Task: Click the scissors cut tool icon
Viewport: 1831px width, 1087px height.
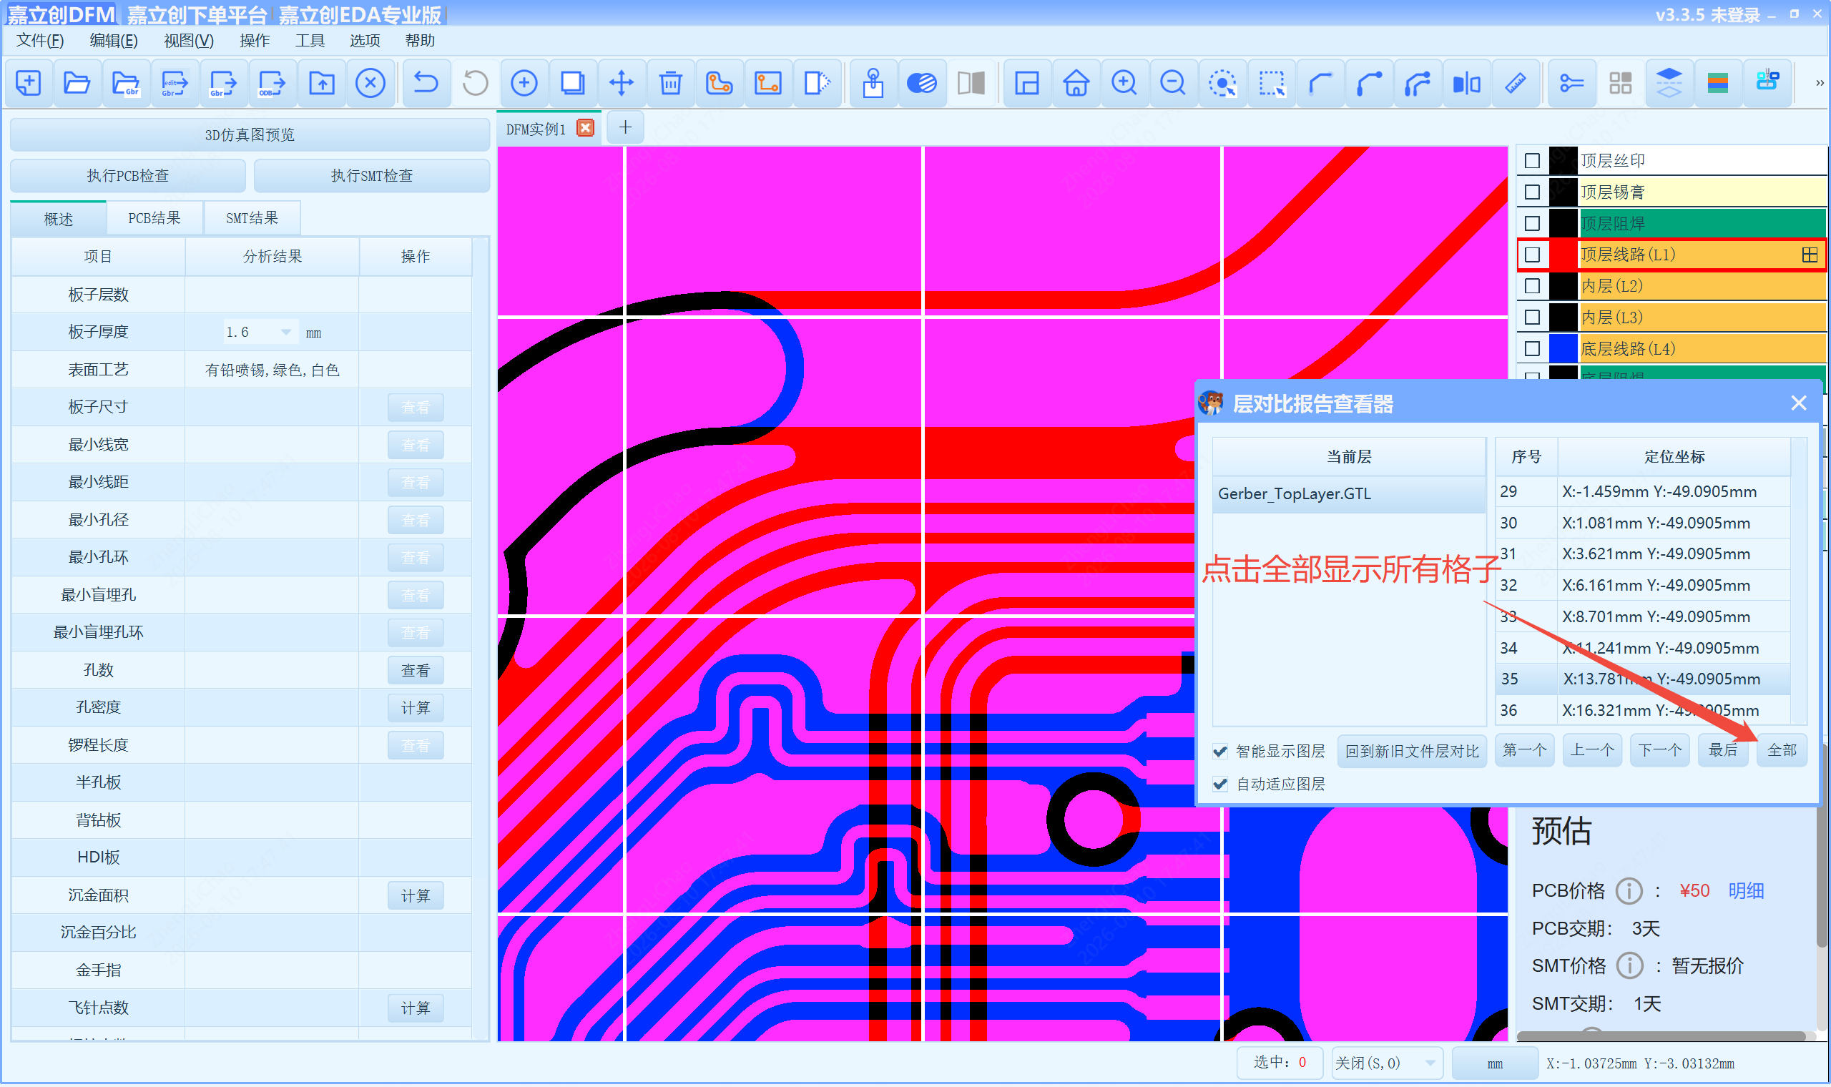Action: 1572,83
